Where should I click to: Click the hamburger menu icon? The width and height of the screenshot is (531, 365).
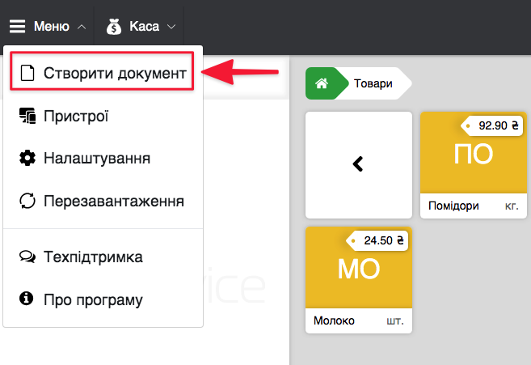tap(18, 27)
